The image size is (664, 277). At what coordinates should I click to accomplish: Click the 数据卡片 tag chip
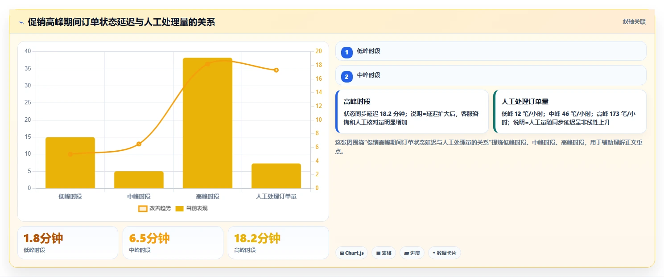point(444,253)
